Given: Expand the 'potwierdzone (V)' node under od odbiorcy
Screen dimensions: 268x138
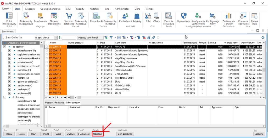Looking at the screenshot, I should (x=10, y=62).
